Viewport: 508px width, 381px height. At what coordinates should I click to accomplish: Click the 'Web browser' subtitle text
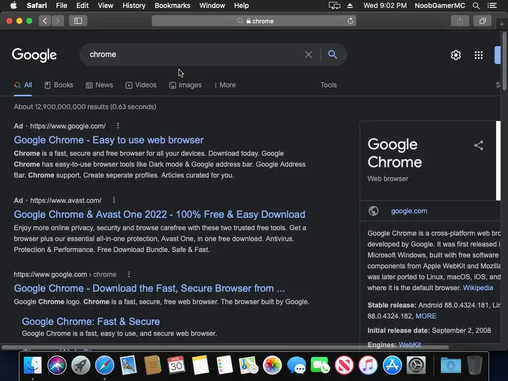tap(388, 179)
